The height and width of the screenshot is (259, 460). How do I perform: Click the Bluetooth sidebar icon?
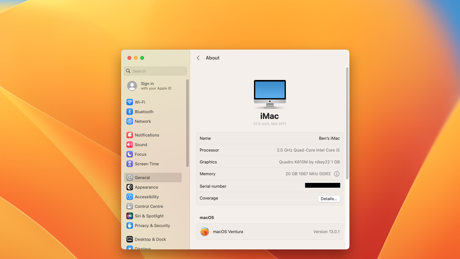click(130, 112)
